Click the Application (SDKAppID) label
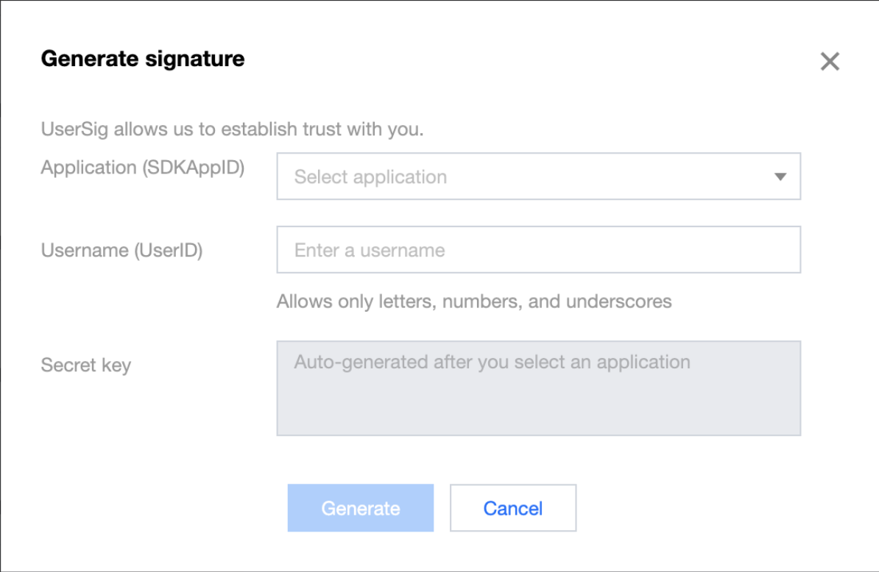 point(142,168)
